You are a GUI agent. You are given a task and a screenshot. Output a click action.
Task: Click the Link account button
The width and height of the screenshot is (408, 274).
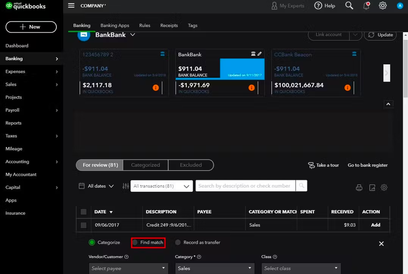tap(329, 35)
